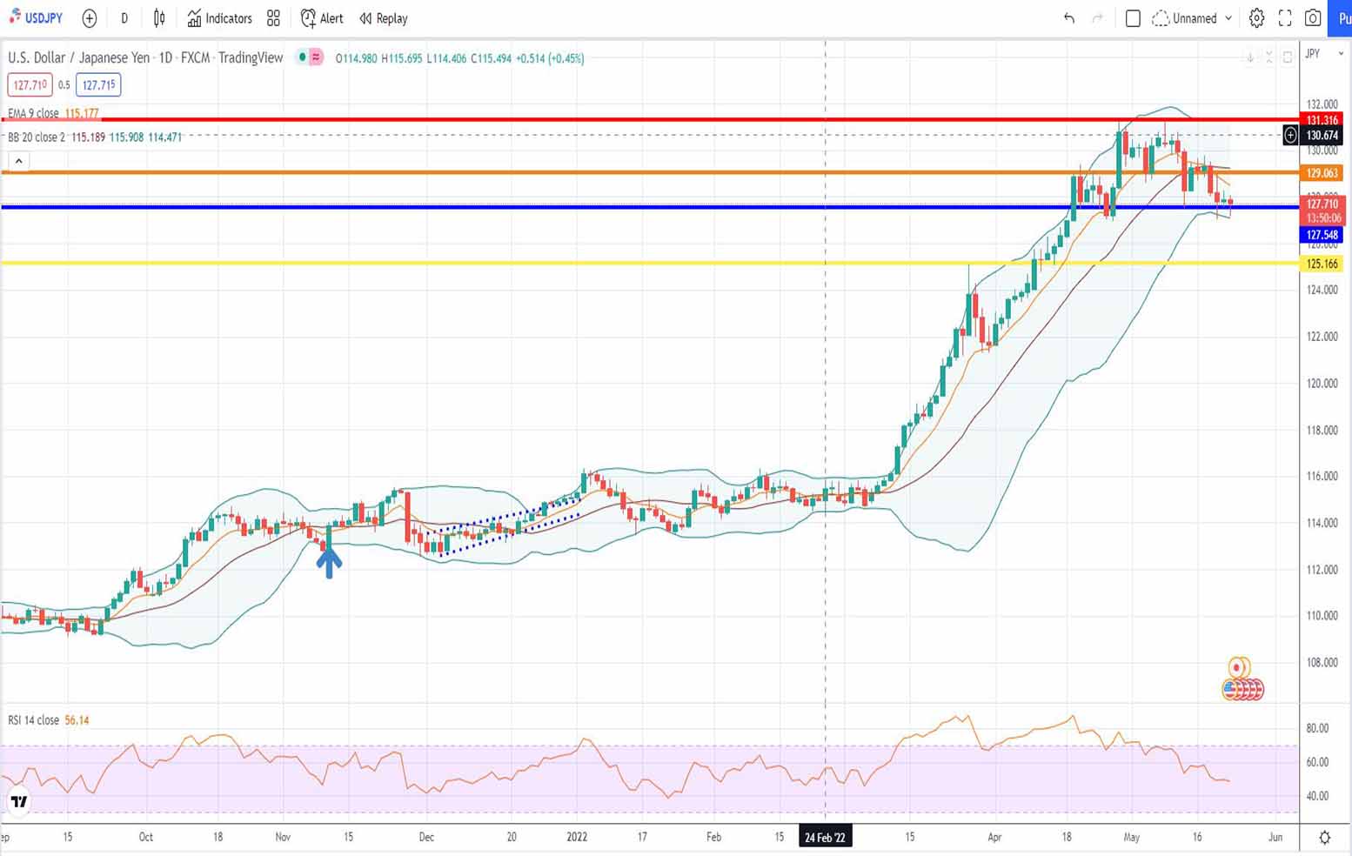Open chart settings gear in top toolbar
This screenshot has width=1352, height=856.
(x=1256, y=18)
